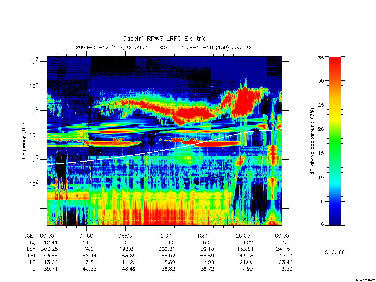Click the 'Lat' row label

pos(32,256)
